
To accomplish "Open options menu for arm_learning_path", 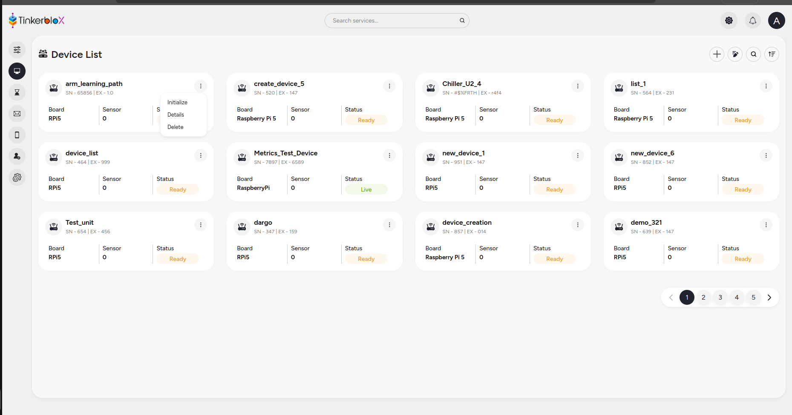I will click(201, 86).
